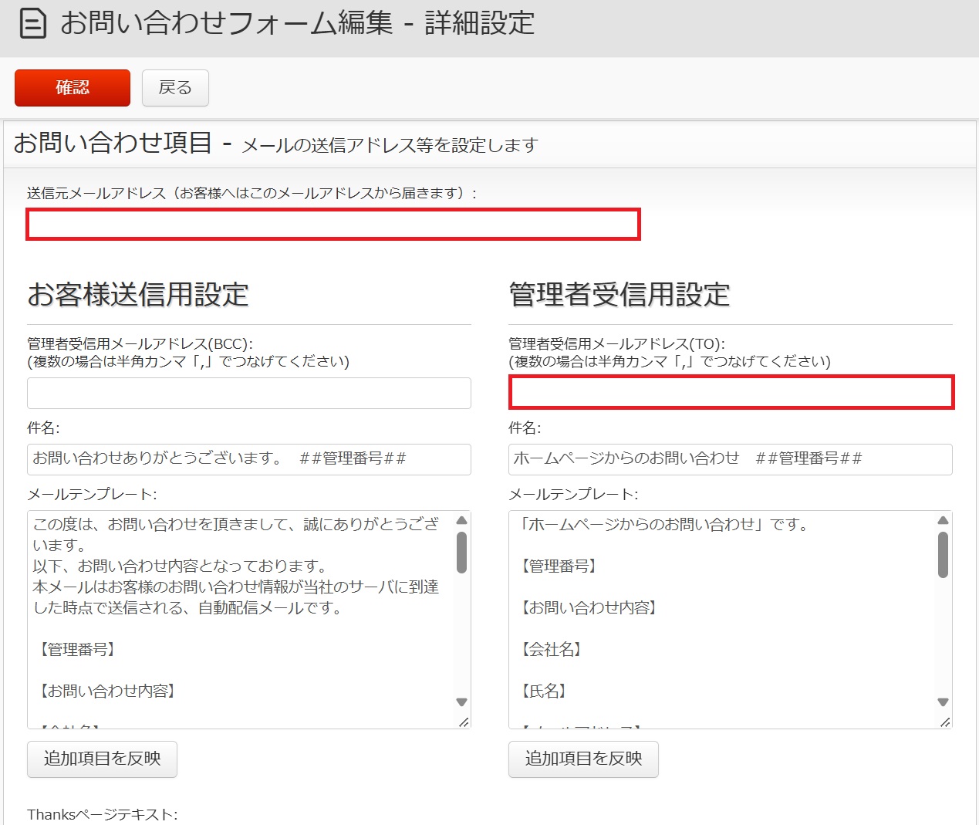This screenshot has width=979, height=825.
Task: Click the admin template scrollbar thumb
Action: [x=943, y=555]
